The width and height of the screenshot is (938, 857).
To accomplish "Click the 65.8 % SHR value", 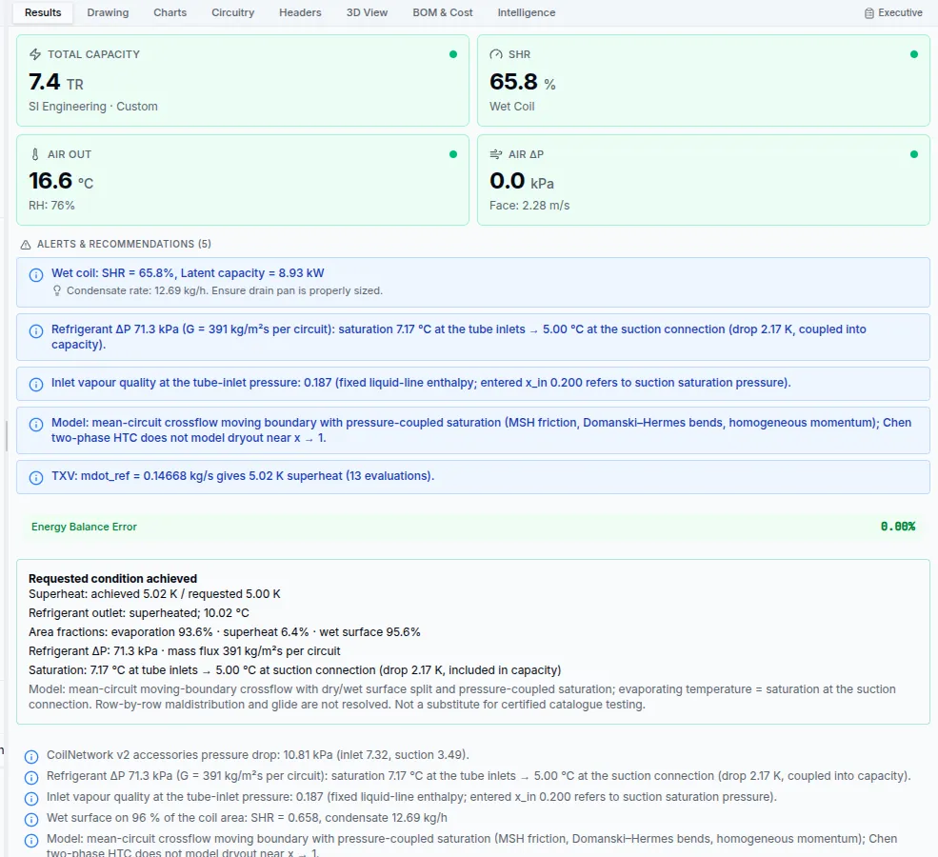I will point(522,82).
